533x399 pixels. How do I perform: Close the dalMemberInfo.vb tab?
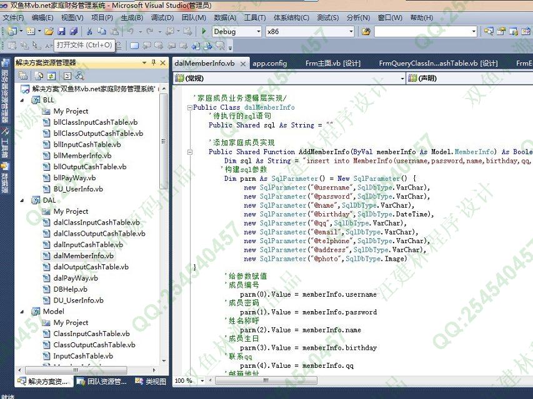tap(243, 64)
